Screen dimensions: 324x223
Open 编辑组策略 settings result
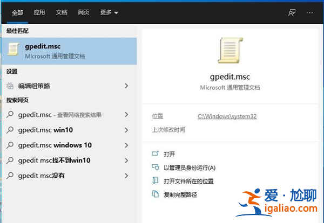pyautogui.click(x=69, y=86)
